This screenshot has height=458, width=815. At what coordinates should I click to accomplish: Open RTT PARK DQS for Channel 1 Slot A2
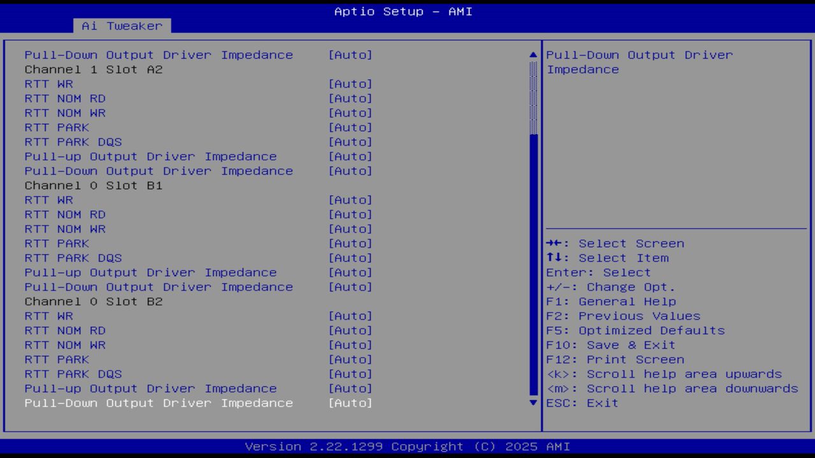[x=73, y=142]
